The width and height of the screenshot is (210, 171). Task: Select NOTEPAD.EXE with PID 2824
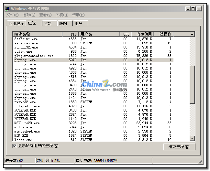(93, 114)
